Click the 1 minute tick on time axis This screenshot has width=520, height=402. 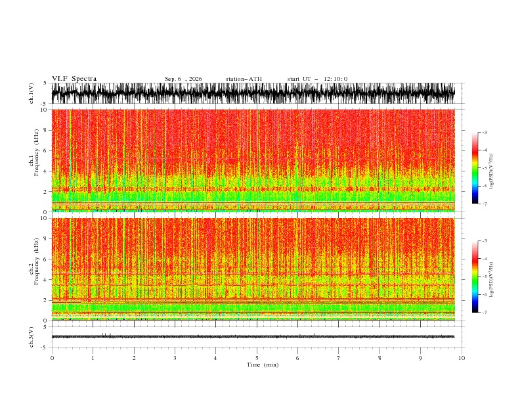point(93,358)
